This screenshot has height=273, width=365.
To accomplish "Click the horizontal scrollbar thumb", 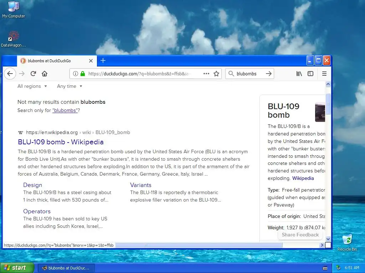I will tap(199, 245).
